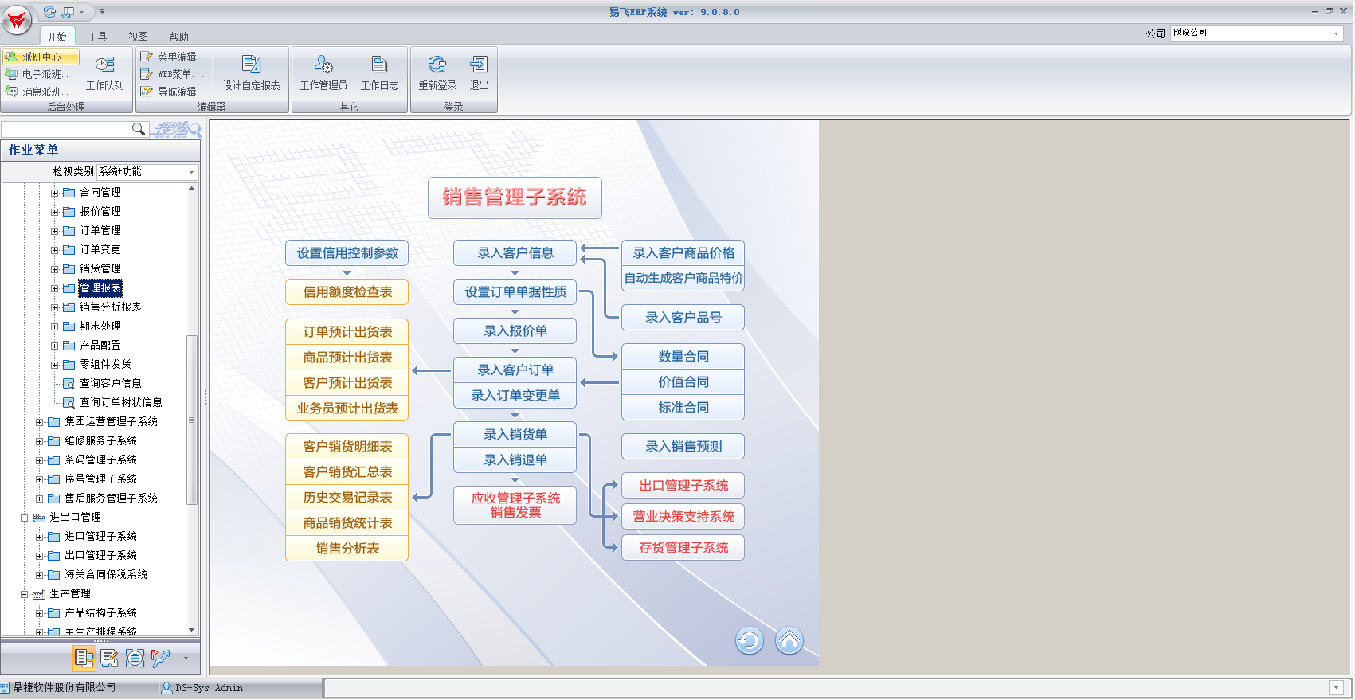
Task: Select 管理报表 in the tree
Action: click(x=100, y=287)
